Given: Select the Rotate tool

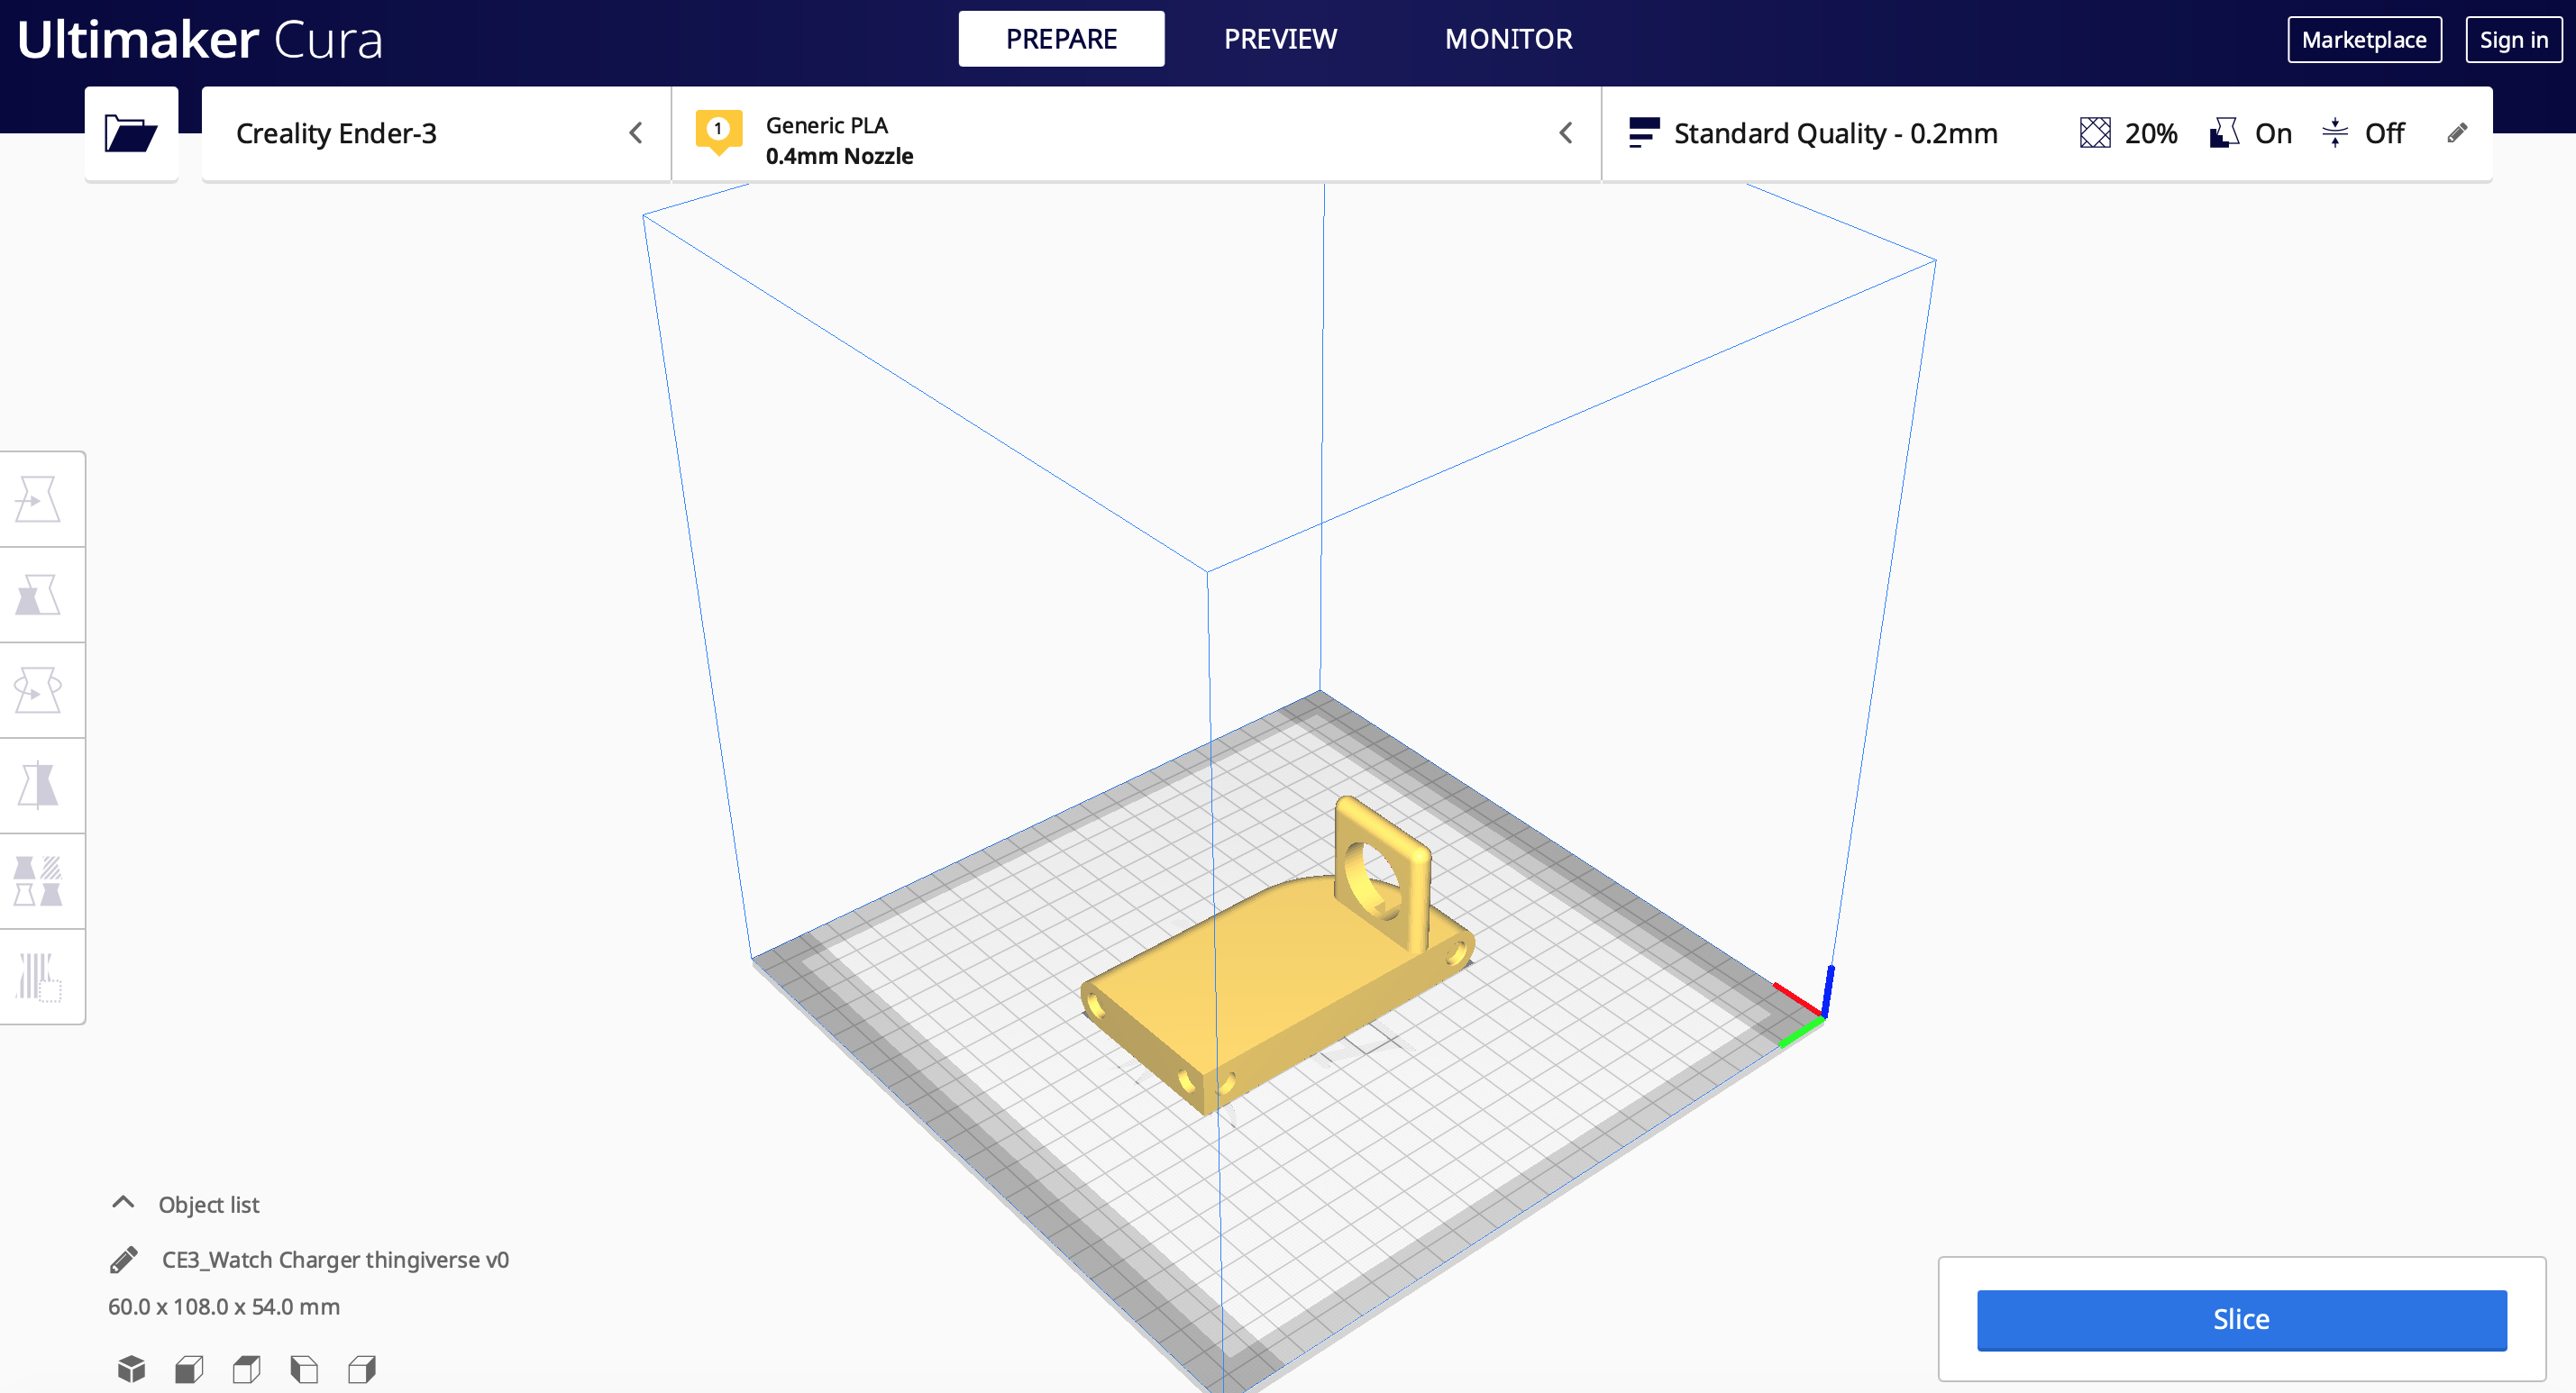Looking at the screenshot, I should pos(38,690).
